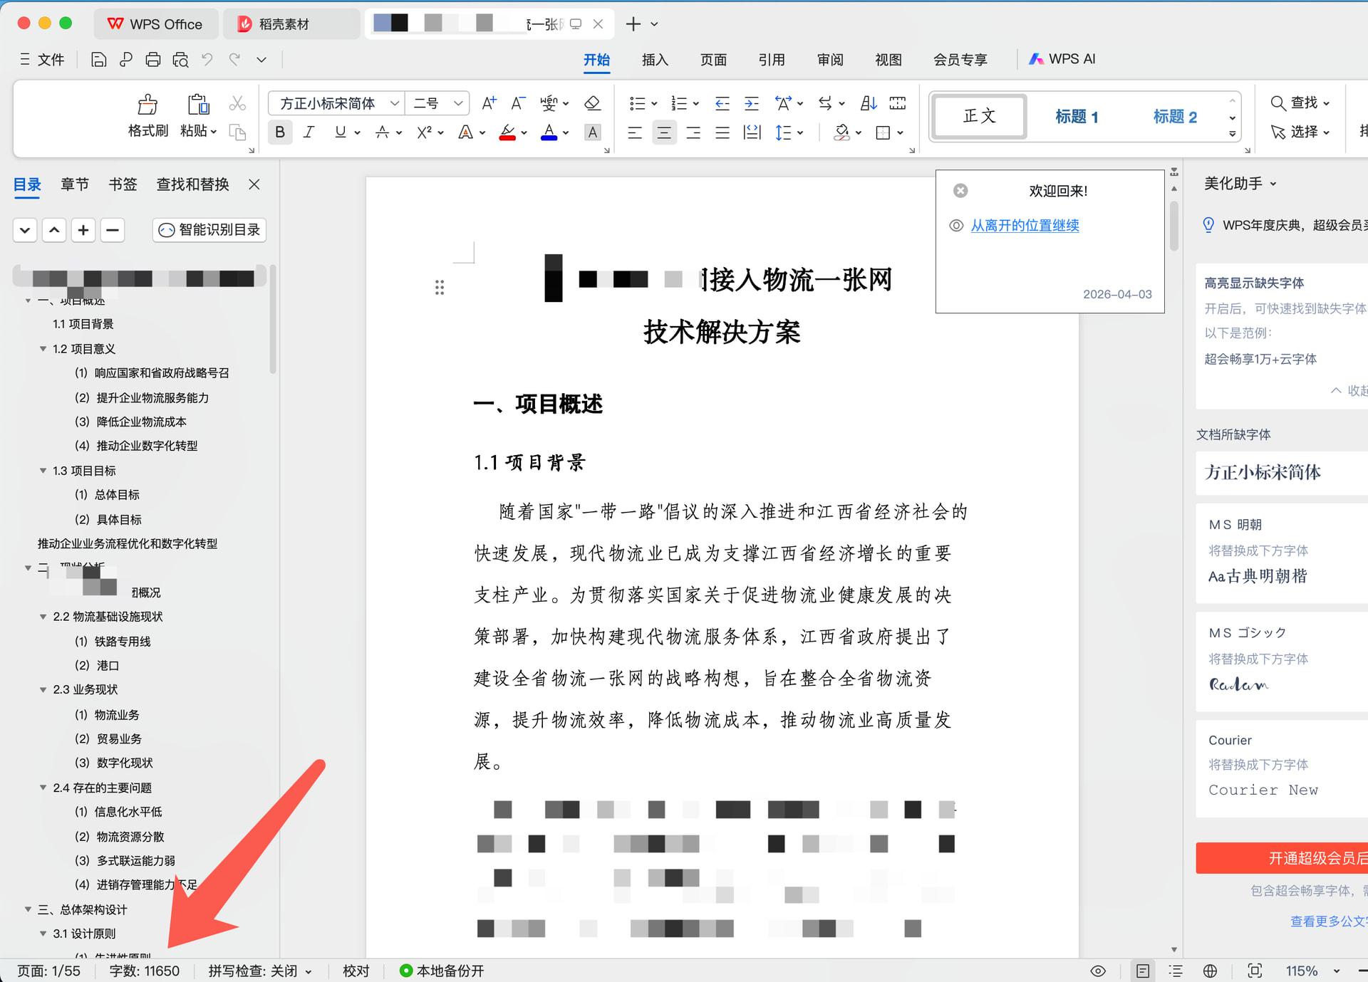The image size is (1368, 982).
Task: Click the eraser clear formatting icon
Action: click(592, 104)
